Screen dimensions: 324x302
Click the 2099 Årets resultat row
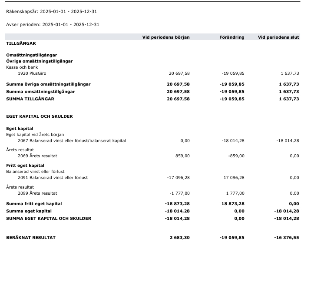152,193
